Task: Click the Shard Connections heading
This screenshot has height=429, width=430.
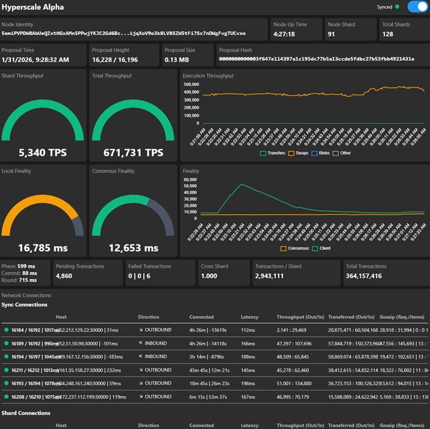Action: 26,413
